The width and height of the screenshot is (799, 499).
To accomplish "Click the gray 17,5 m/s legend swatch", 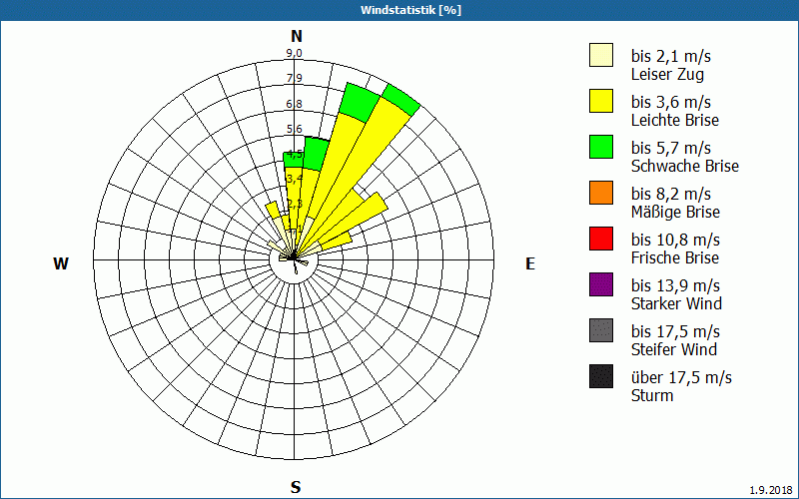I will pyautogui.click(x=601, y=330).
